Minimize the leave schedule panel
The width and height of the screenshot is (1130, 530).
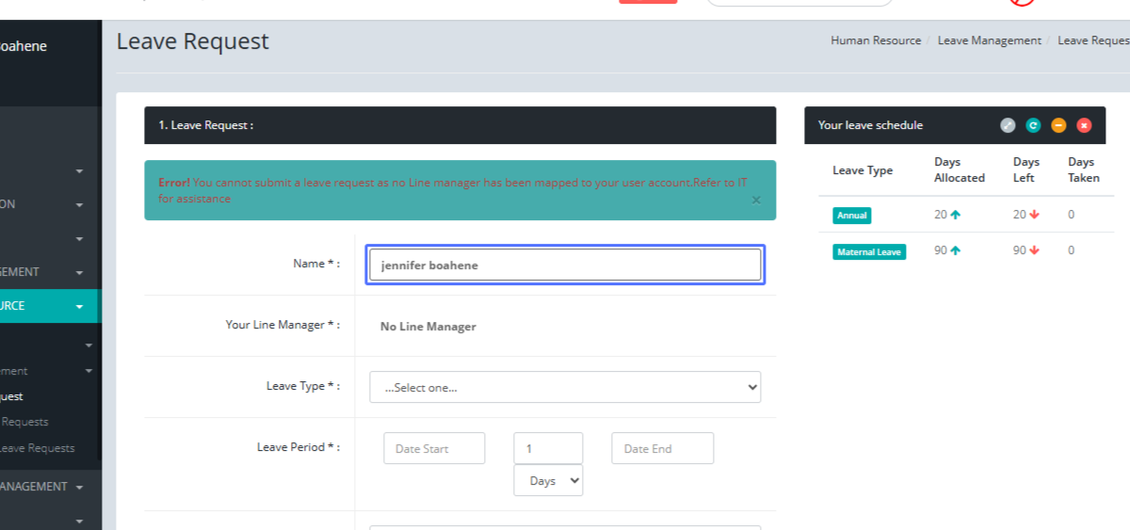coord(1058,125)
